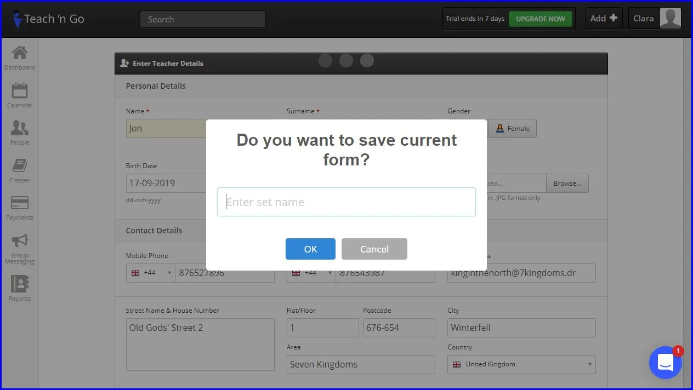The image size is (693, 390).
Task: Open Mobile Phone +44 country dropdown
Action: pos(151,273)
